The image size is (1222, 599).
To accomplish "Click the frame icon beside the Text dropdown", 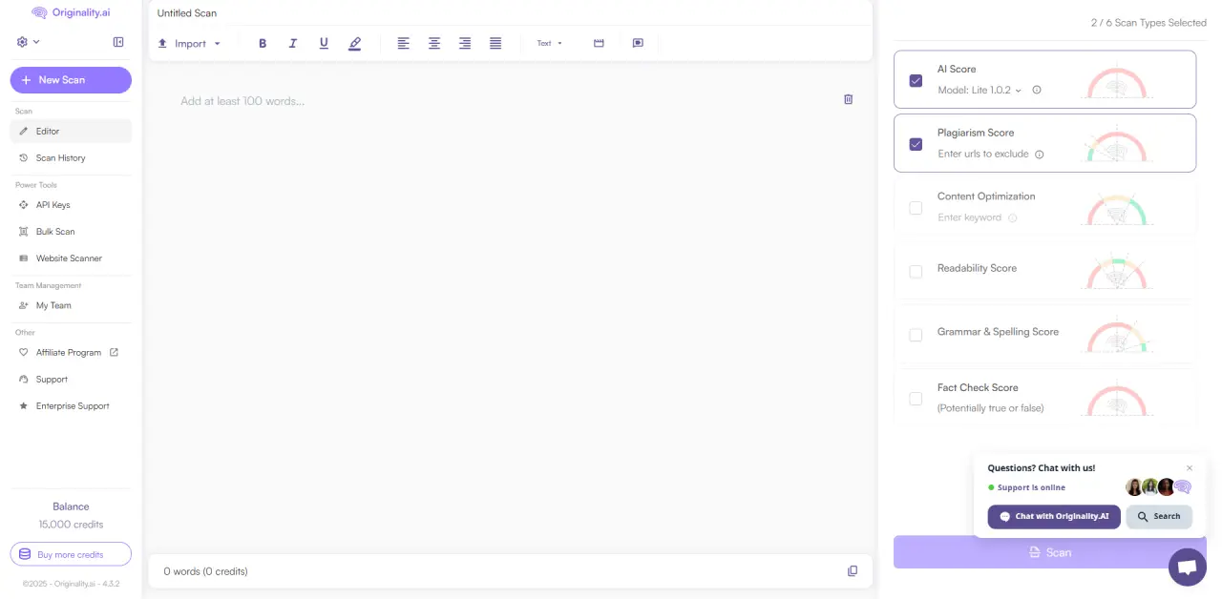I will (x=599, y=43).
